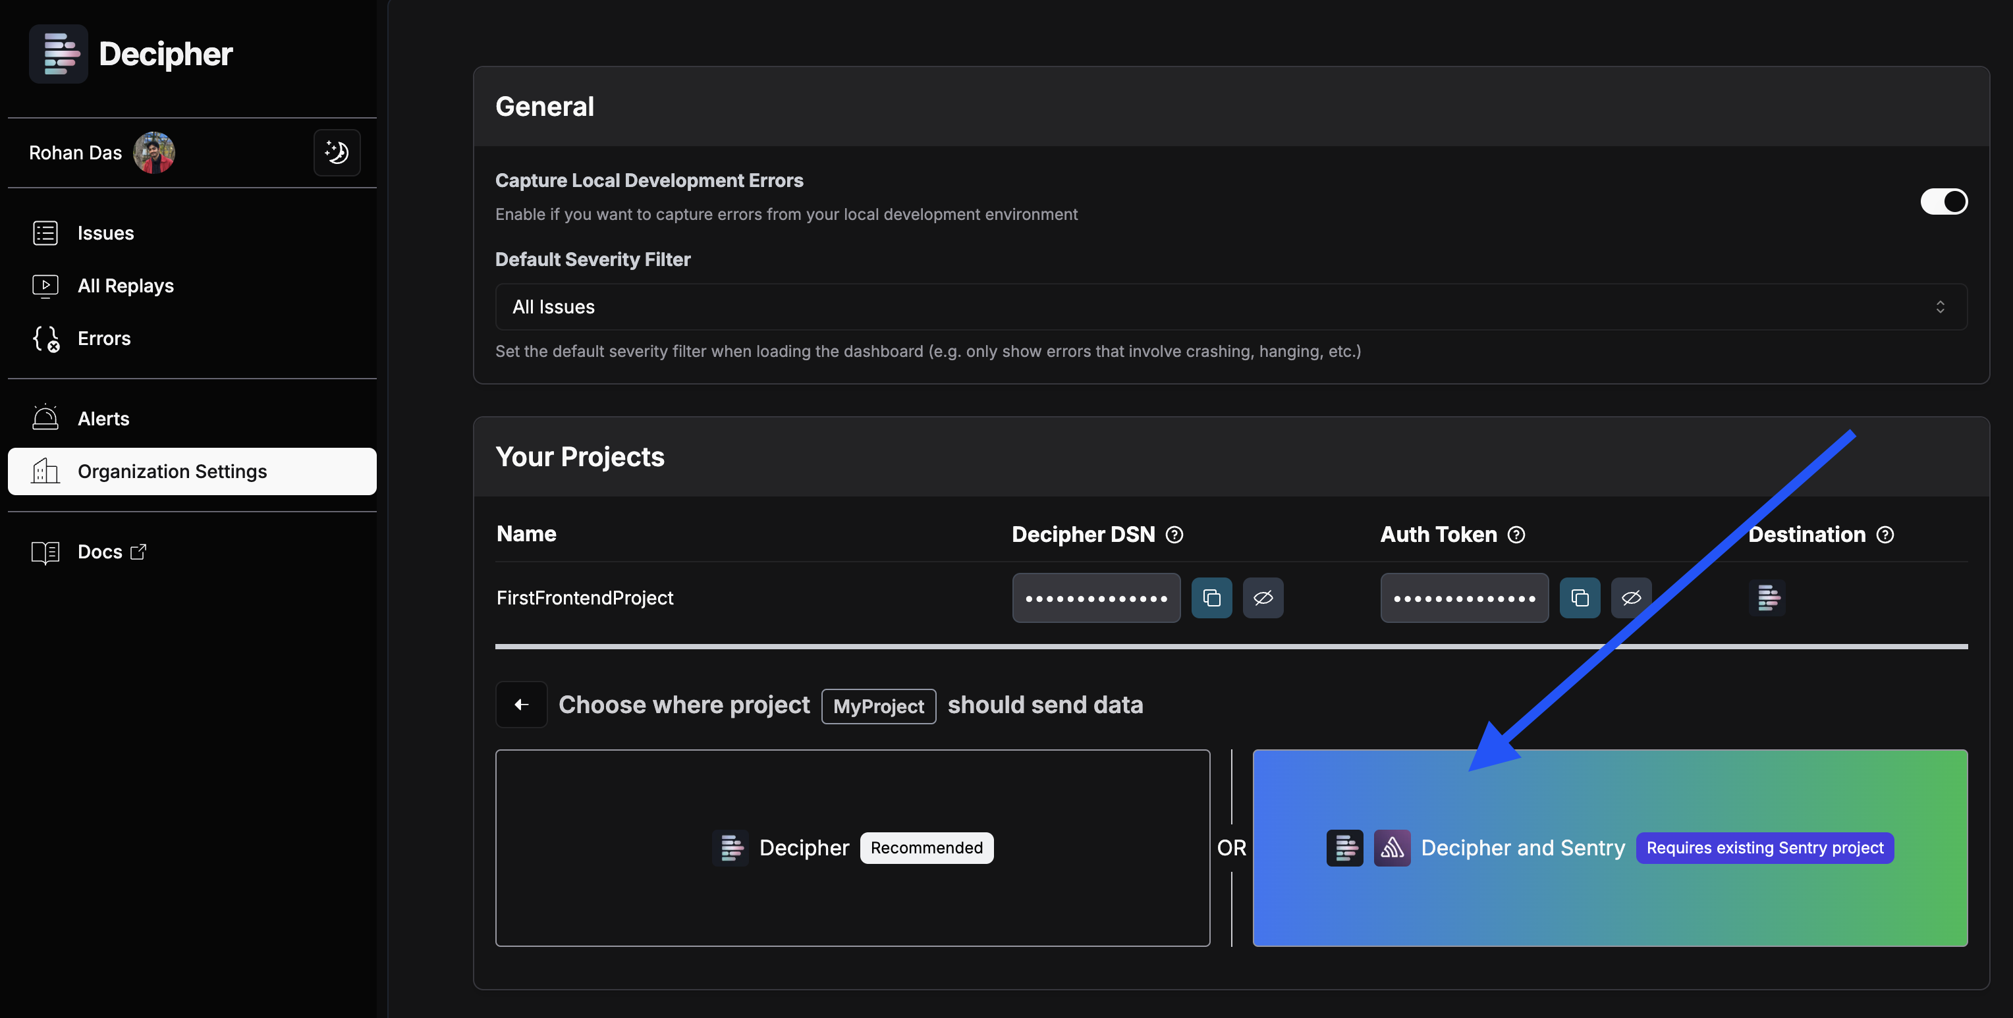Click the MyProject name badge
The image size is (2013, 1018).
click(x=878, y=707)
